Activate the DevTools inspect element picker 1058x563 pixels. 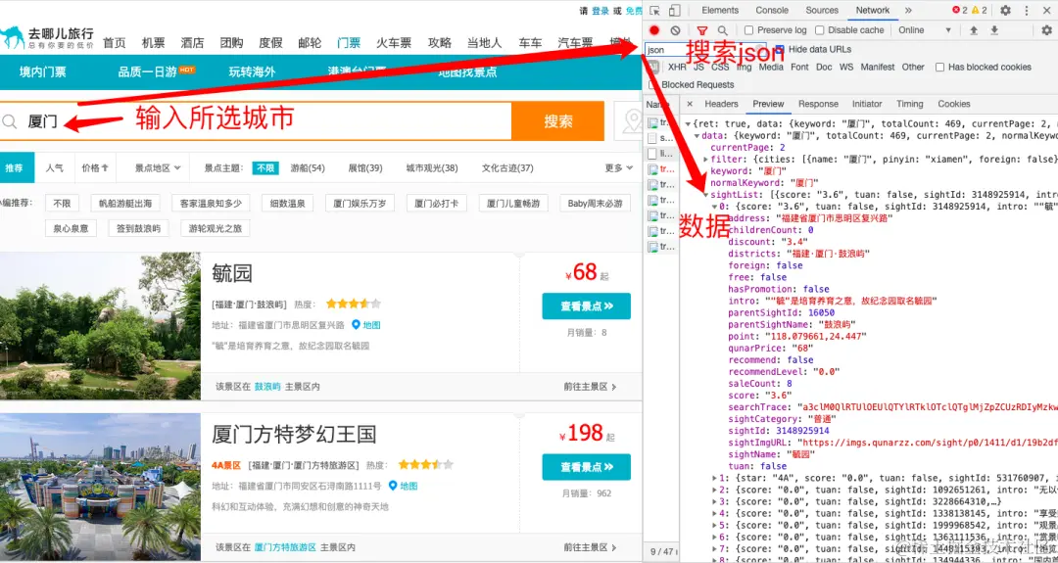coord(654,10)
